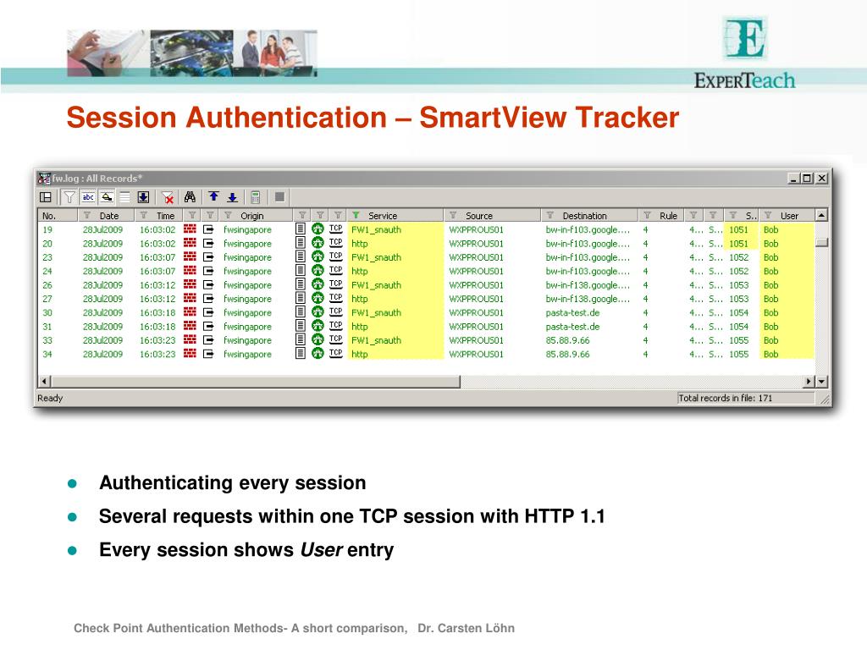867x650 pixels.
Task: Click the vertical scrollbar thumb
Action: [821, 243]
